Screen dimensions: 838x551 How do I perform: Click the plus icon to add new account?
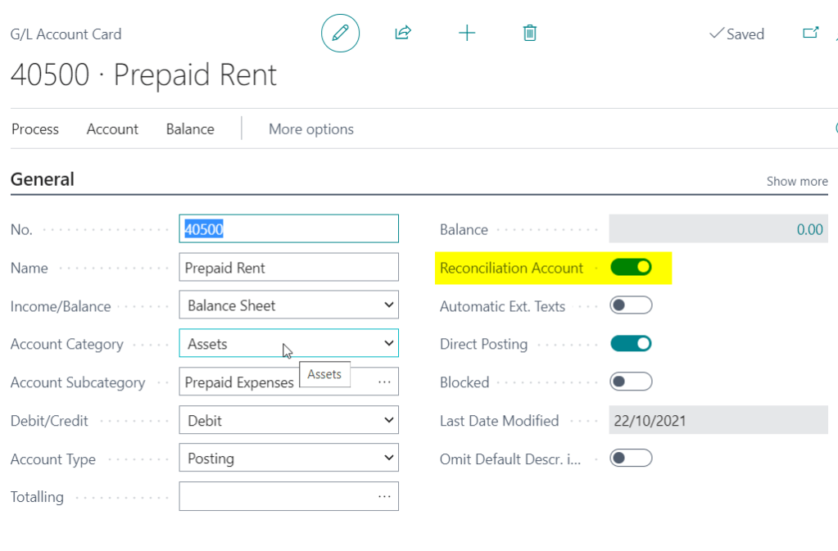[467, 33]
